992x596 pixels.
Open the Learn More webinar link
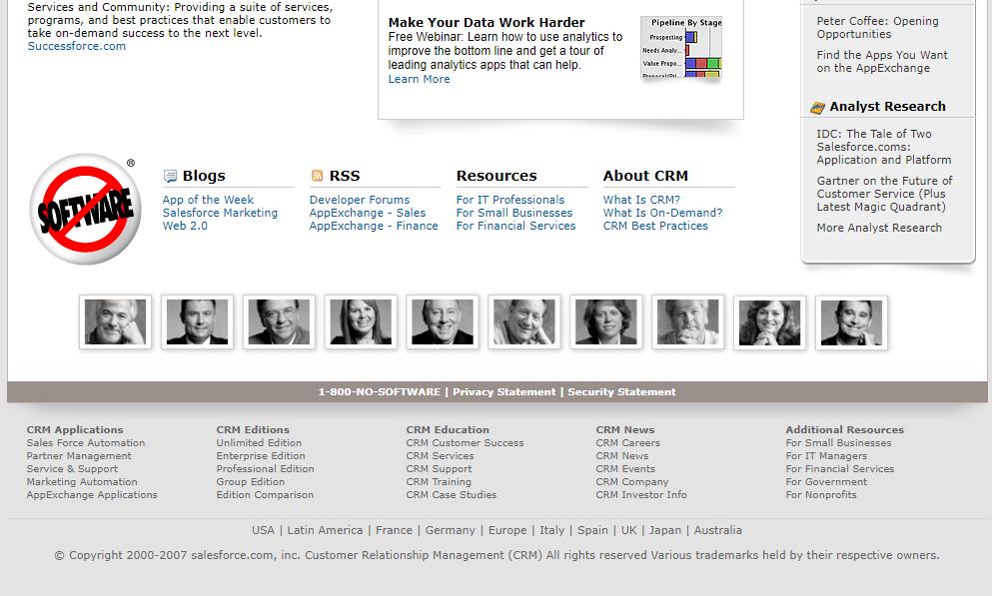click(x=419, y=79)
